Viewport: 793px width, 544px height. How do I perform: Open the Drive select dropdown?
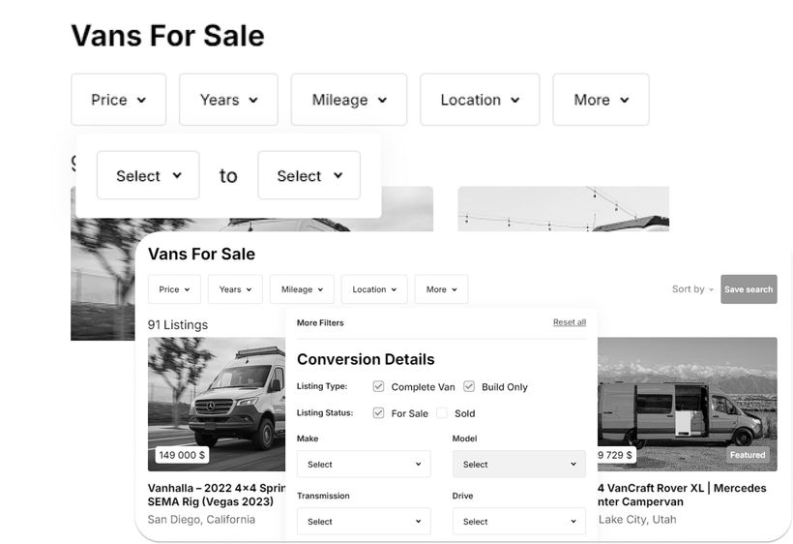519,521
